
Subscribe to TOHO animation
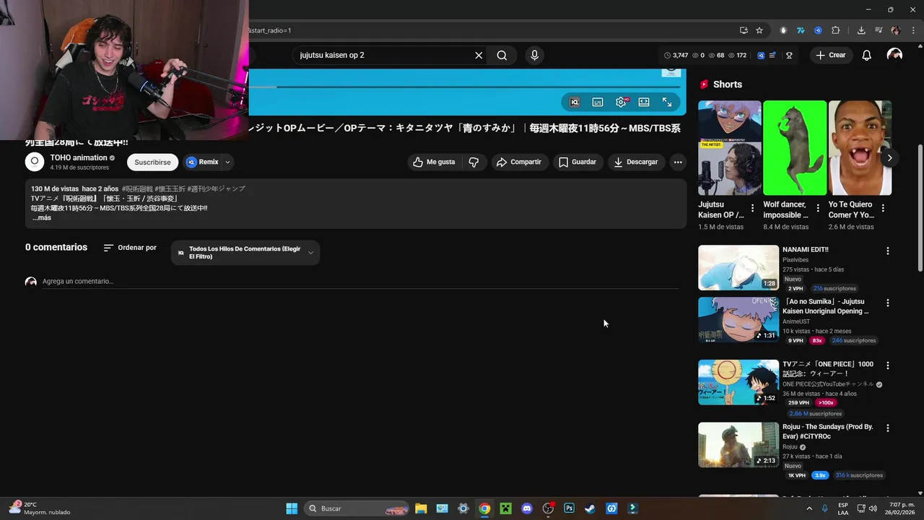[152, 162]
